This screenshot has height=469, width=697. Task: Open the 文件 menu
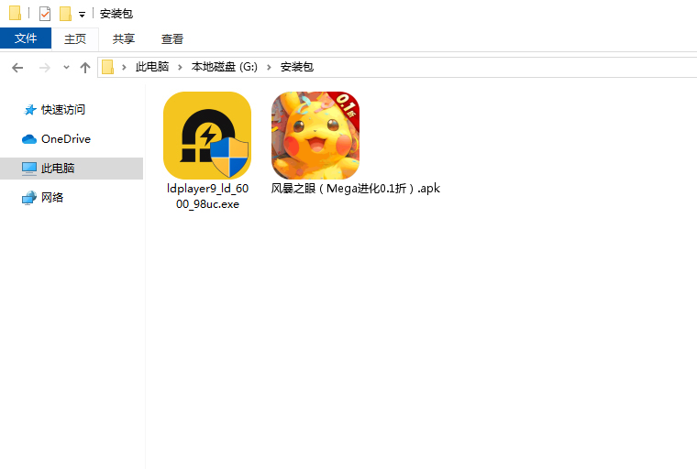[26, 38]
